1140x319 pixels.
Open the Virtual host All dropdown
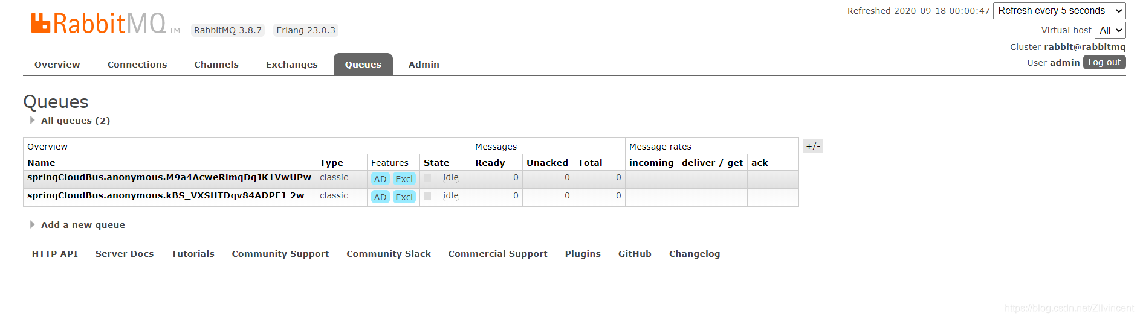point(1110,30)
